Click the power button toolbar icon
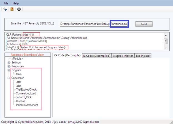The height and width of the screenshot is (124, 173). [x=19, y=9]
